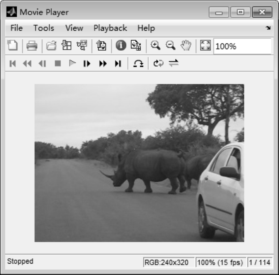279x275 pixels.
Task: Click the Connect to Simulink Signal icon
Action: [82, 45]
